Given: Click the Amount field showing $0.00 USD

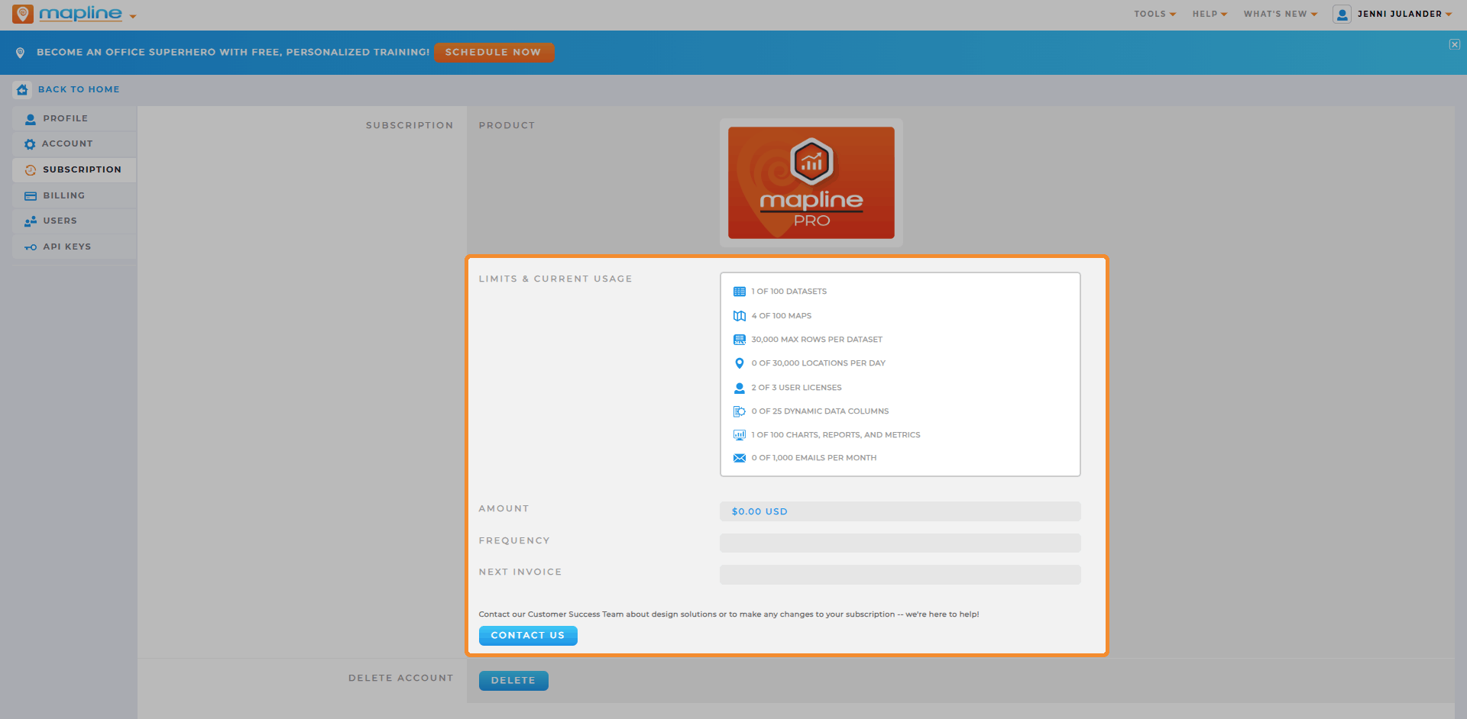Looking at the screenshot, I should 900,511.
